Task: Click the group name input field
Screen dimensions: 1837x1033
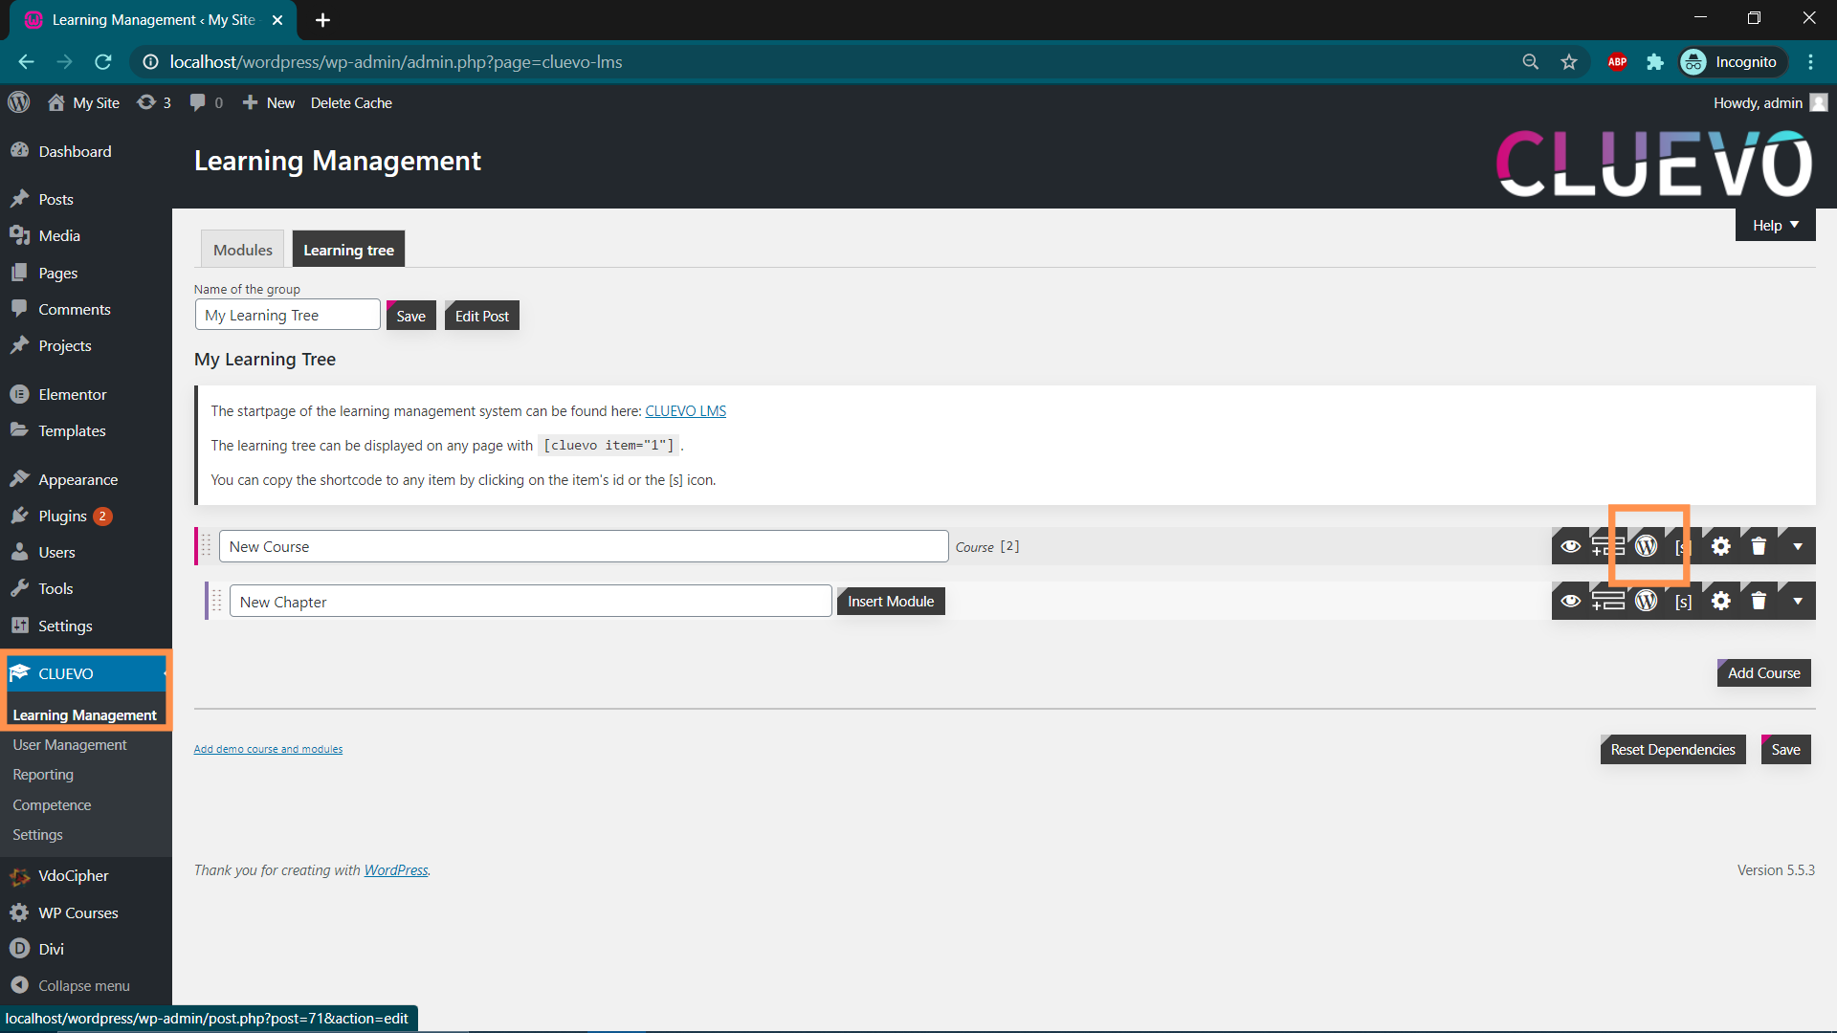Action: [287, 315]
